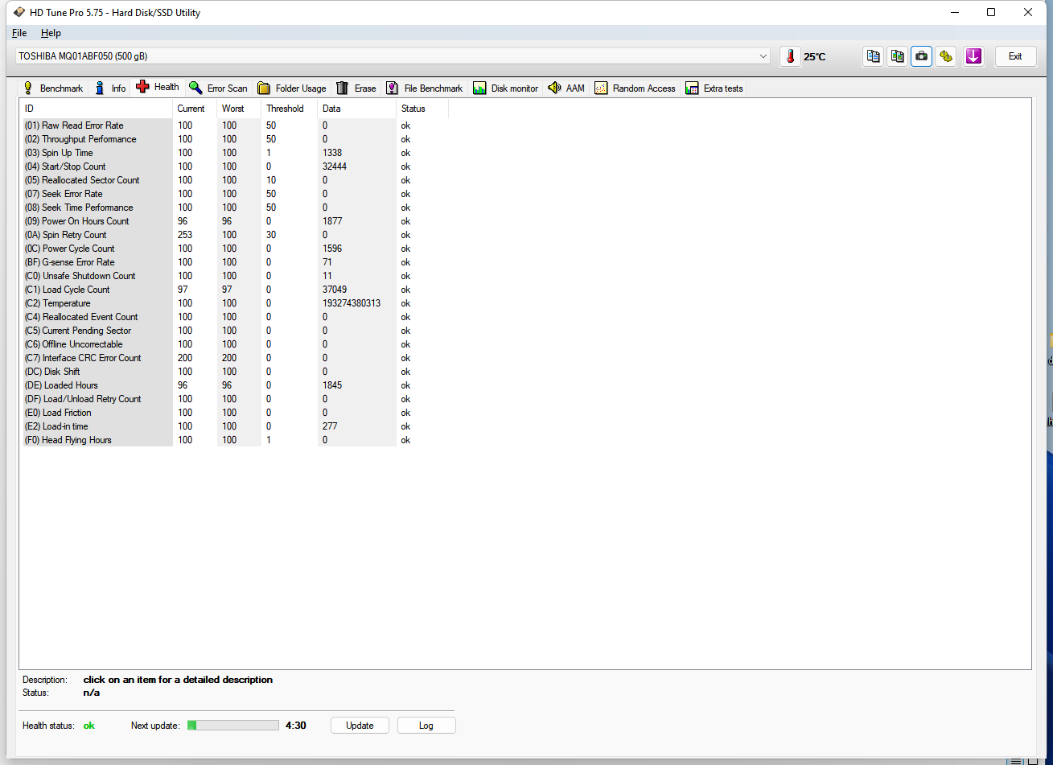Click the copy screenshot to clipboard icon
1053x765 pixels.
(x=897, y=56)
